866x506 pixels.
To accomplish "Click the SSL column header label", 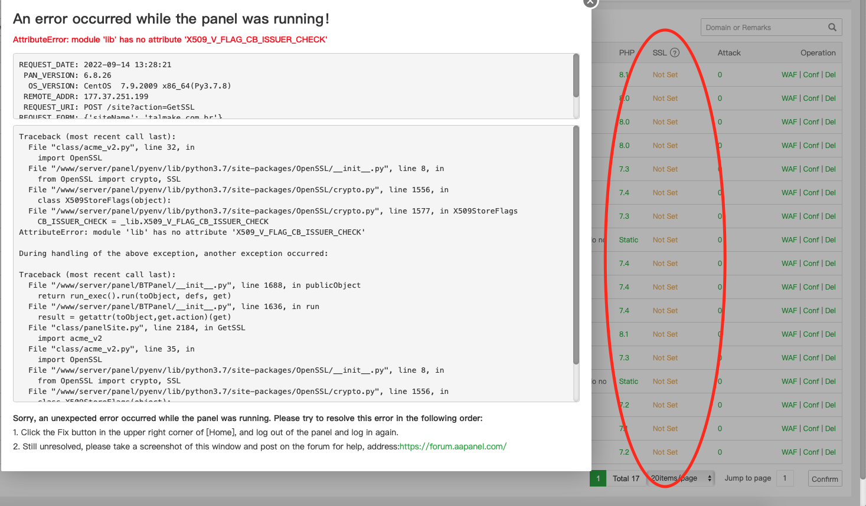I will (659, 52).
